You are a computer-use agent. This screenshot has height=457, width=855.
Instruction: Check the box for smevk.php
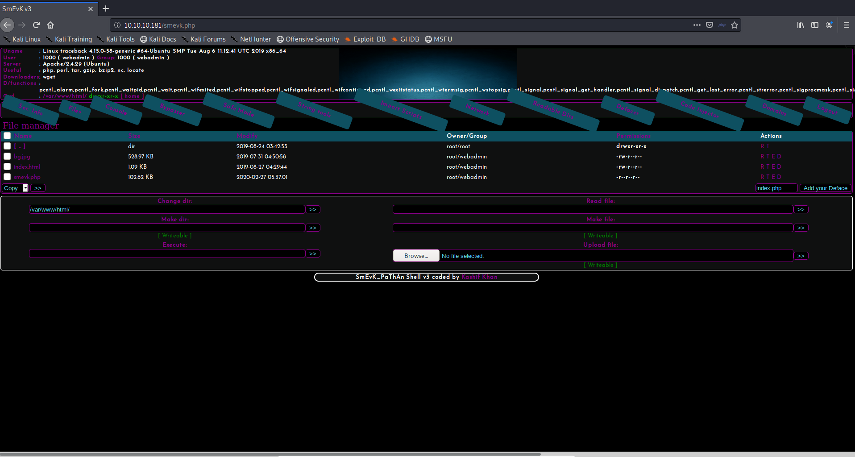(7, 177)
